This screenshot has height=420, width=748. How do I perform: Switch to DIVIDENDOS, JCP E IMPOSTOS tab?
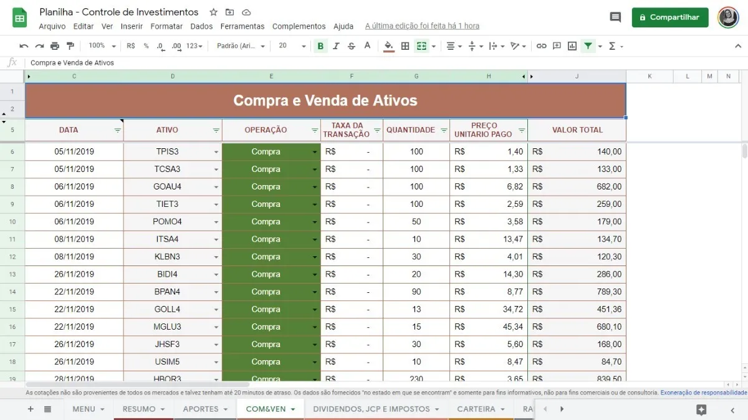pos(376,409)
